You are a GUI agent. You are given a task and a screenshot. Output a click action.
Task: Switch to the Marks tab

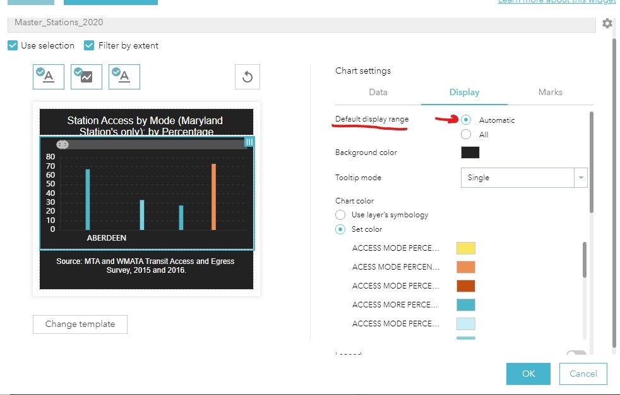tap(550, 93)
